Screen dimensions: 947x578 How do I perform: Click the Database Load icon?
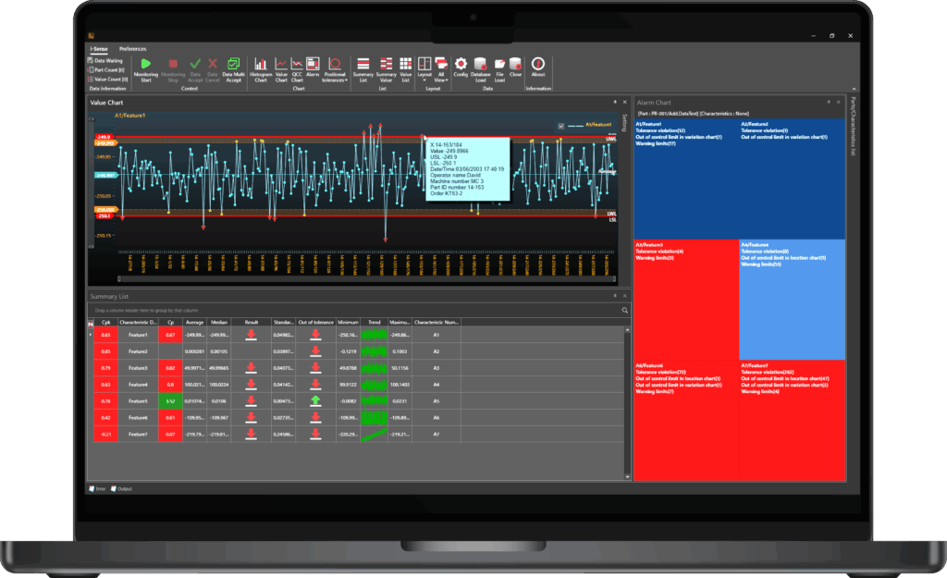(x=480, y=64)
